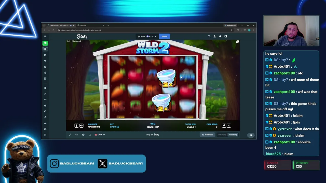
Task: Click the Stake logo
Action: point(82,36)
